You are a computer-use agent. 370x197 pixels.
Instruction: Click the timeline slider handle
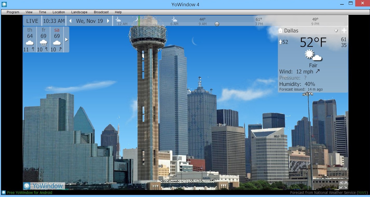point(217,24)
